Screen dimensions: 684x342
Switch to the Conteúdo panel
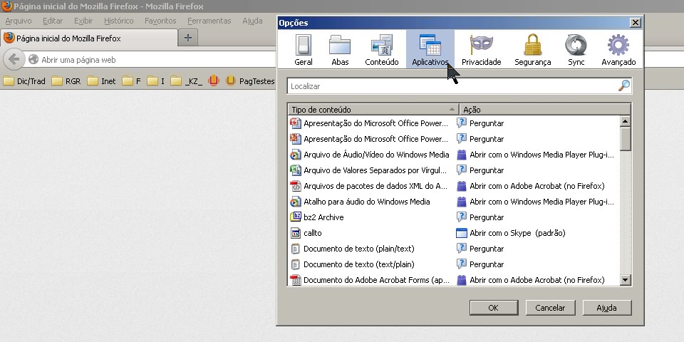click(382, 50)
